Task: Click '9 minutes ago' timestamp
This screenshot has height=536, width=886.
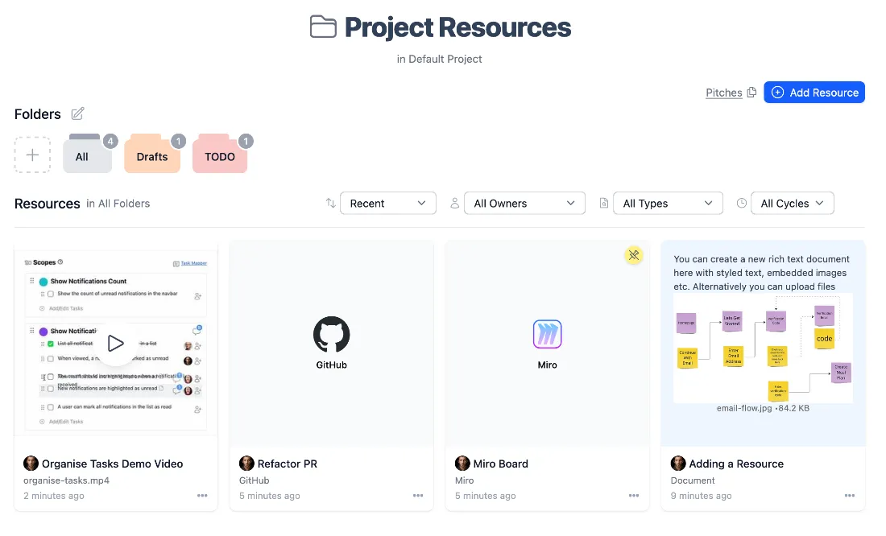Action: point(702,496)
